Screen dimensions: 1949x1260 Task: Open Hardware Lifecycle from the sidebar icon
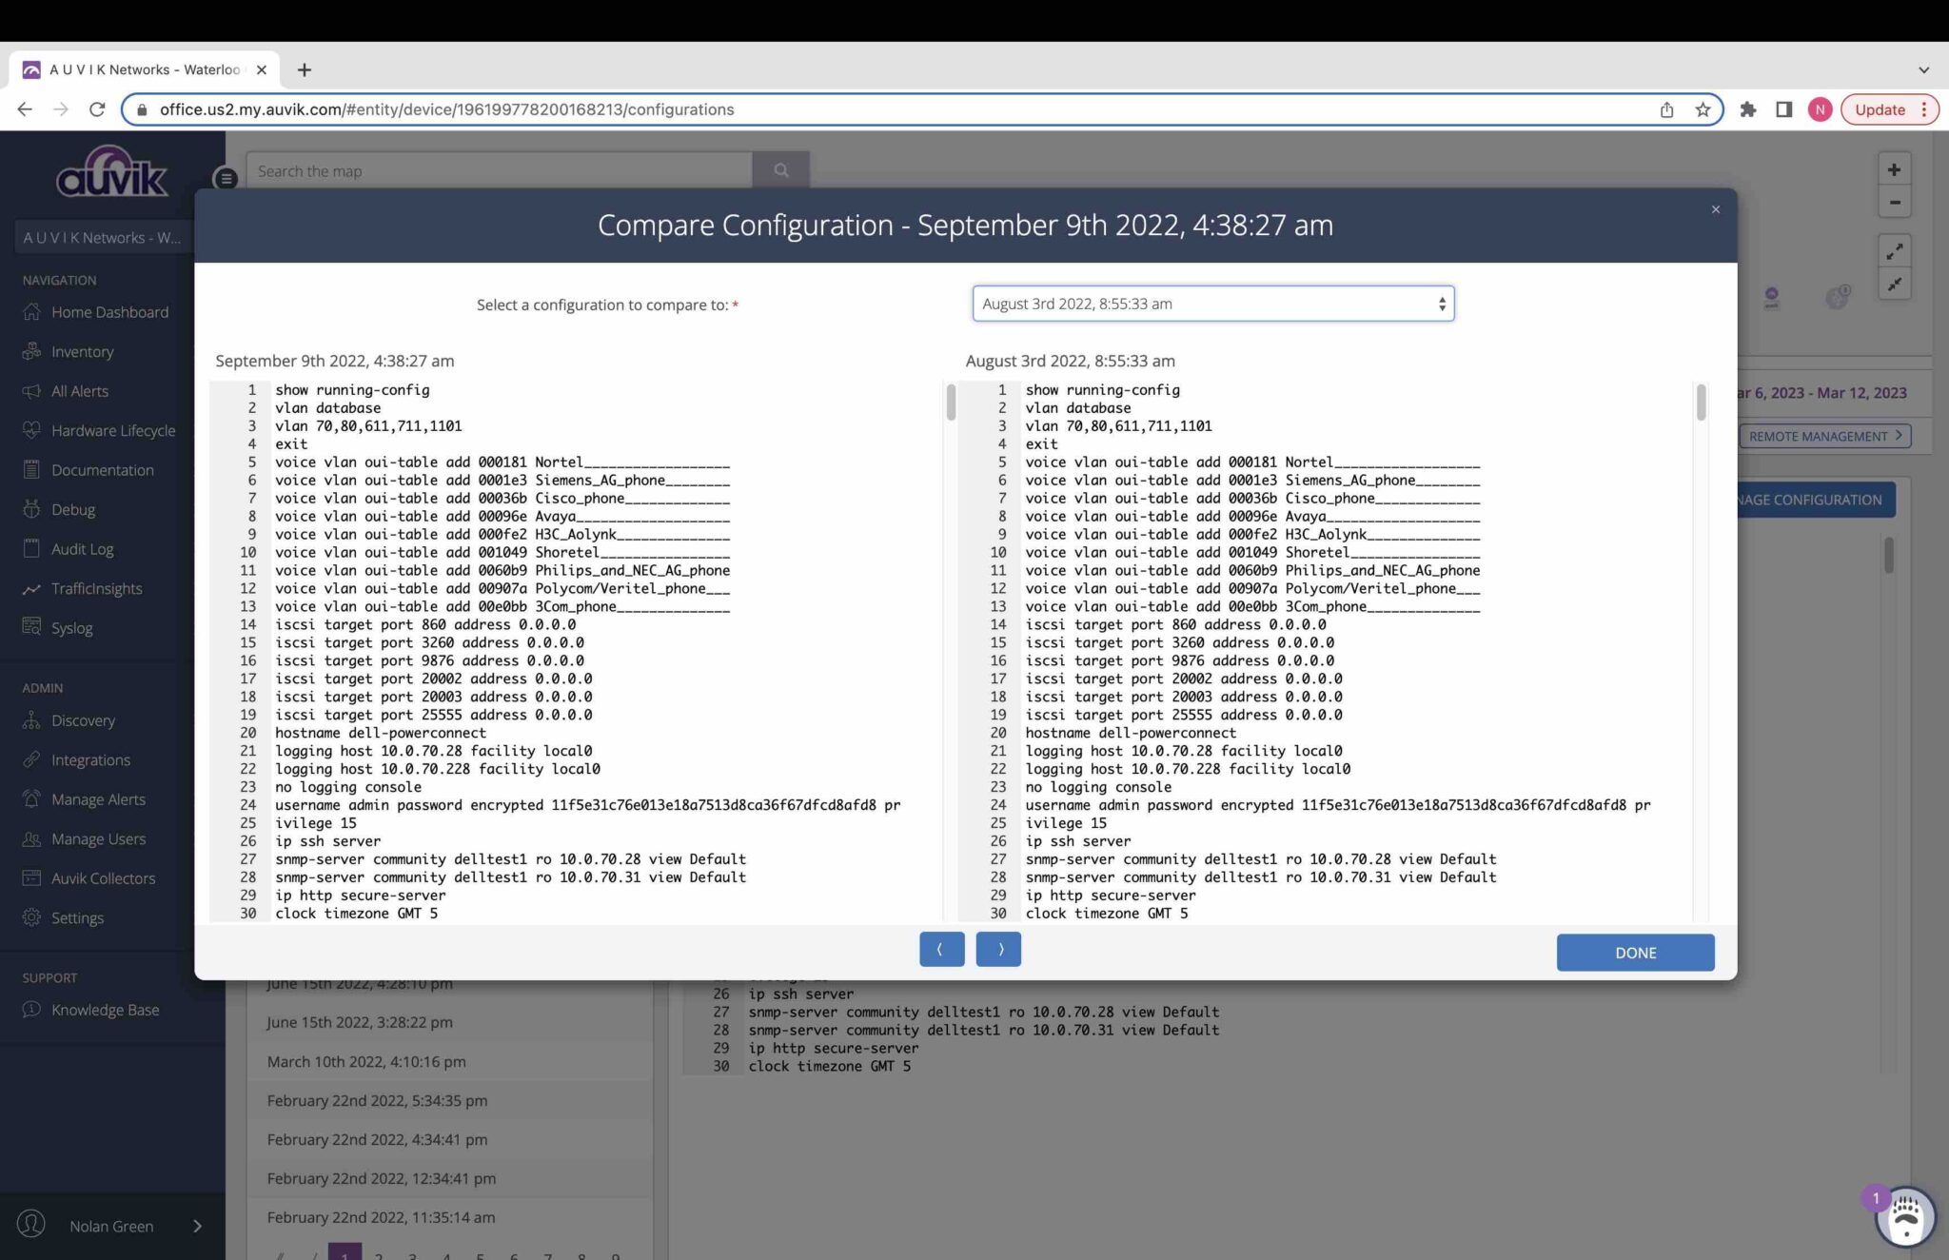[31, 430]
